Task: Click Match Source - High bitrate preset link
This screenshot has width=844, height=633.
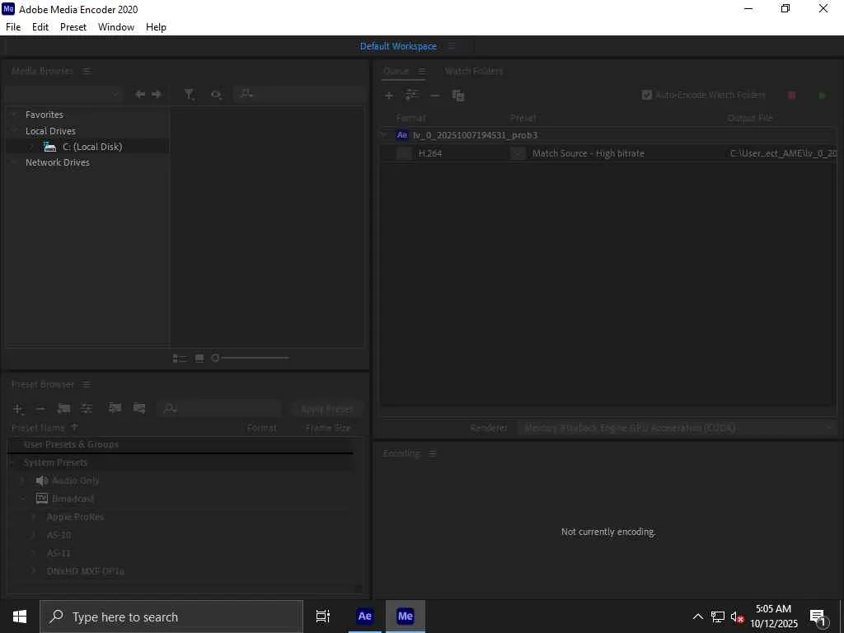Action: 588,153
